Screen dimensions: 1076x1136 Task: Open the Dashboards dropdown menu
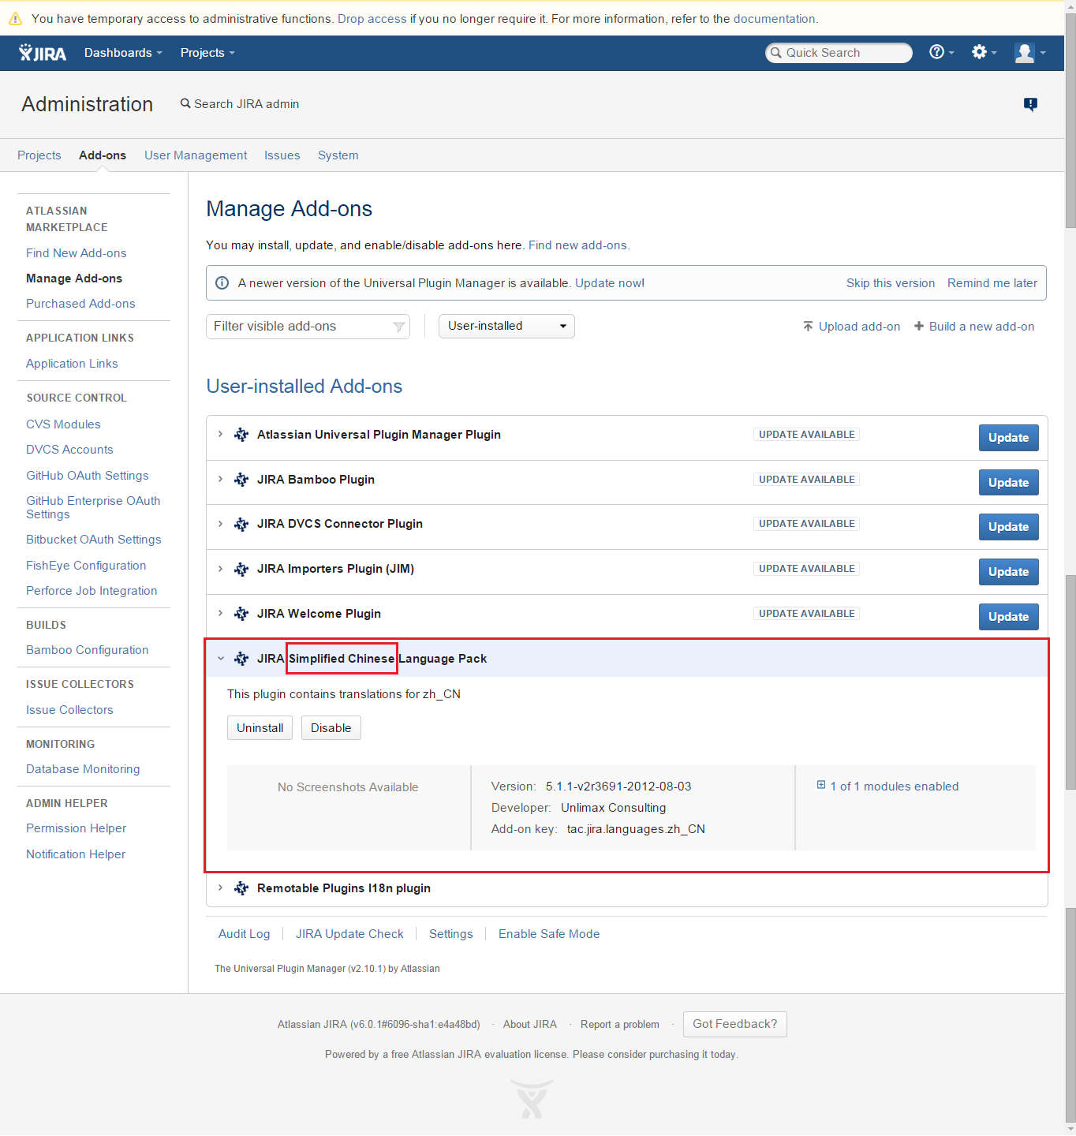pos(123,53)
